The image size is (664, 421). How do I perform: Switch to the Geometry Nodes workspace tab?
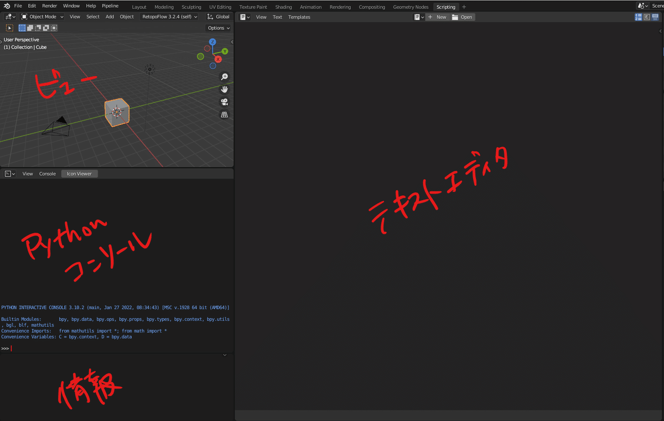[x=411, y=7]
